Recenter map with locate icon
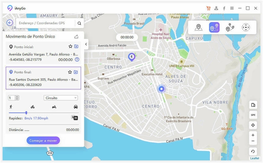 pyautogui.click(x=253, y=125)
